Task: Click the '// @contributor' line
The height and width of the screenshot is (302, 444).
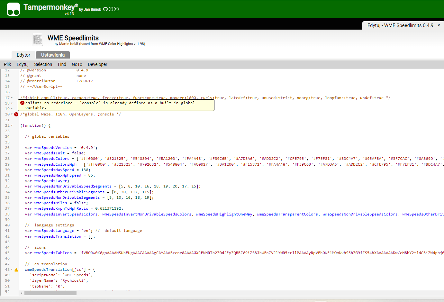Action: [57, 81]
